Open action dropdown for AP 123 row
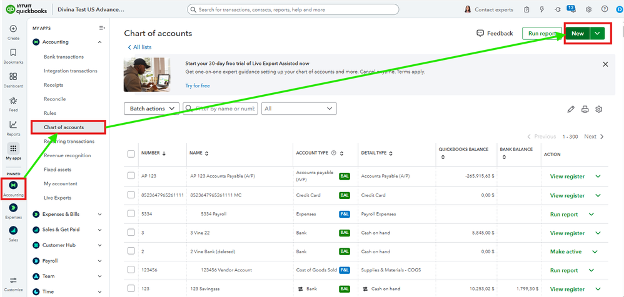The height and width of the screenshot is (297, 624). click(598, 177)
